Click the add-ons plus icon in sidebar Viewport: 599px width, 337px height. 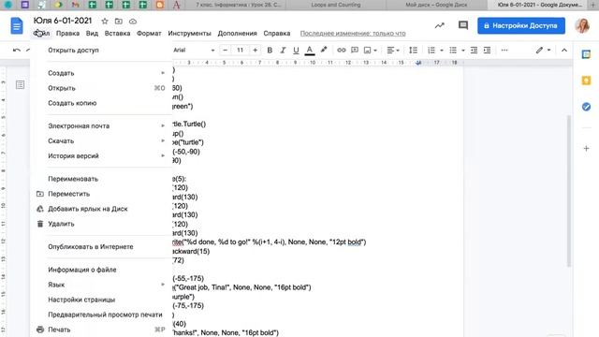click(x=586, y=148)
